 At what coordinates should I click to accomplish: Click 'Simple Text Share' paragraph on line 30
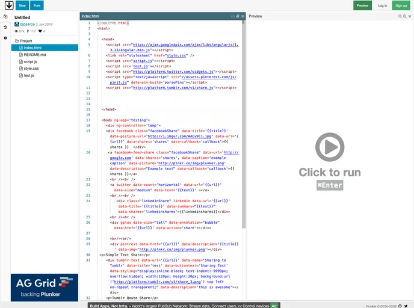pyautogui.click(x=125, y=255)
